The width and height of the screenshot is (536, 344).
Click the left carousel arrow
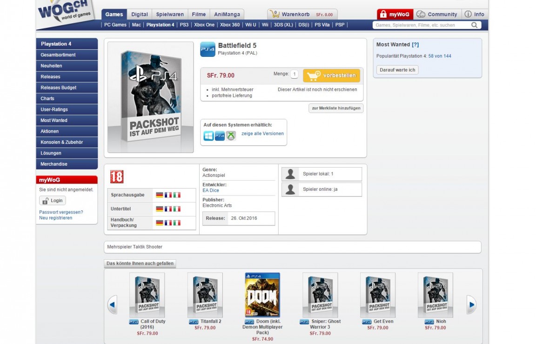click(112, 304)
